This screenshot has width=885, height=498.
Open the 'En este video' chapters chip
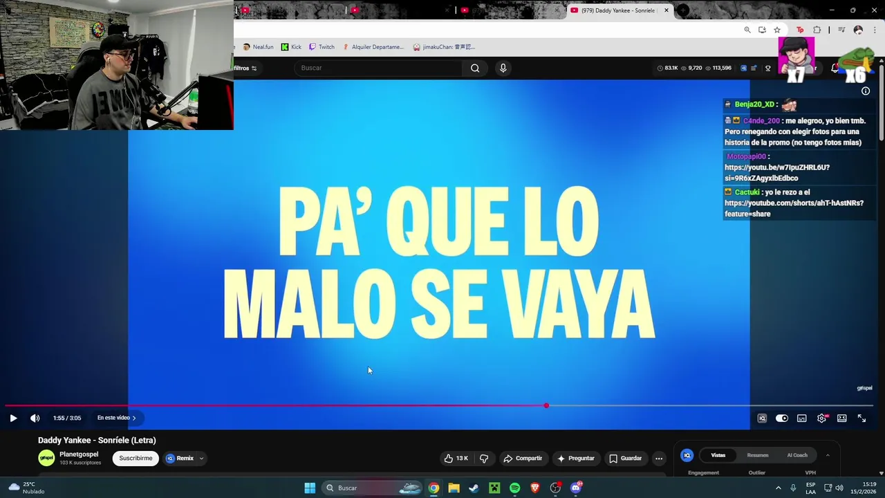pyautogui.click(x=116, y=418)
